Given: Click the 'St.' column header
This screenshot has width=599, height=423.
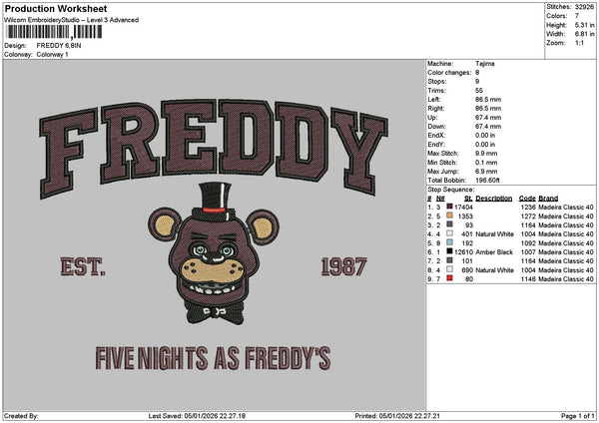Looking at the screenshot, I should coord(469,199).
